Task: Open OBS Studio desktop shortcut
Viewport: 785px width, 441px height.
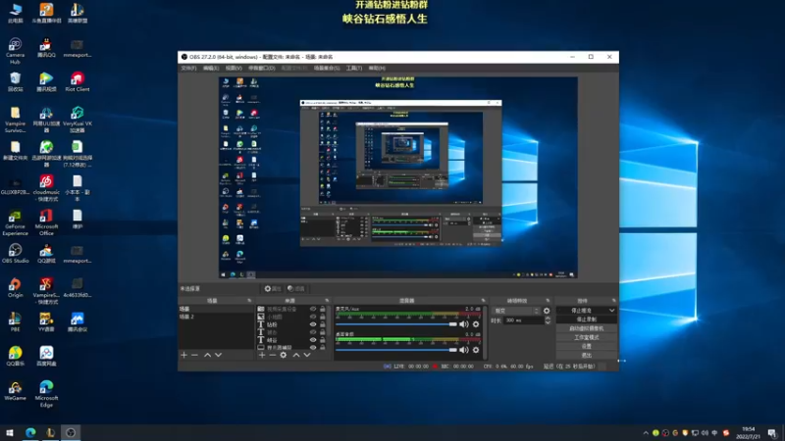Action: [x=15, y=254]
